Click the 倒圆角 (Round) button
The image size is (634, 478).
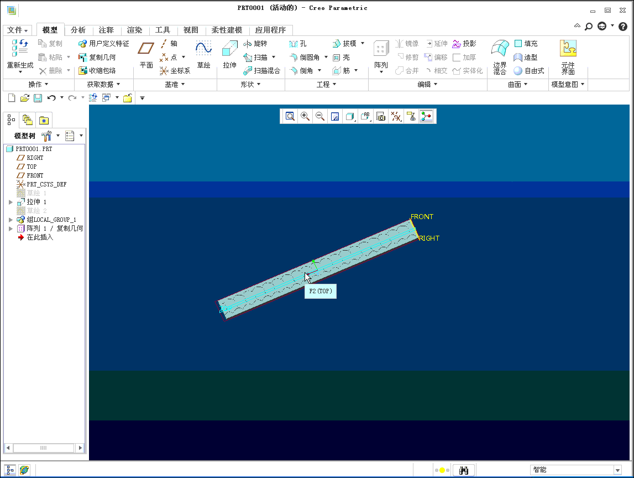(305, 58)
